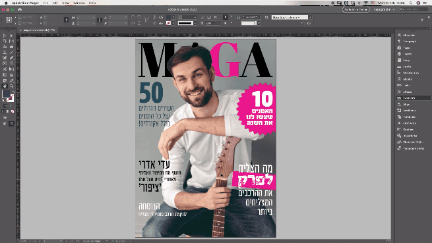Viewport: 432px width, 243px height.
Task: Select the Eyedropper tool
Action: [x=12, y=80]
